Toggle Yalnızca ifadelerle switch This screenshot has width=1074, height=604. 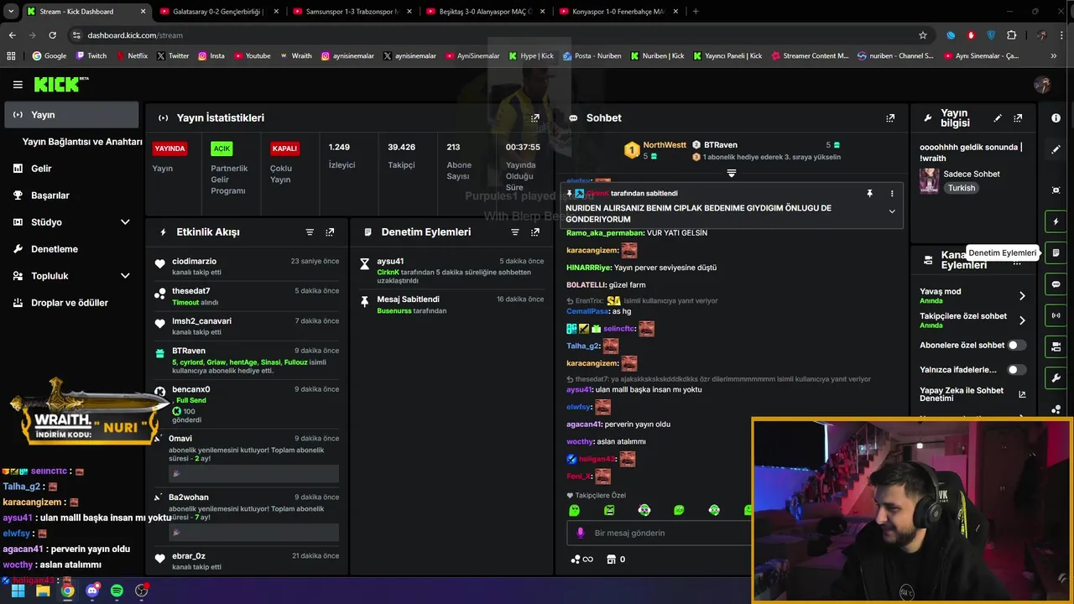tap(1016, 369)
